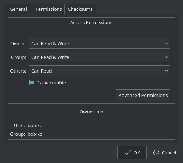Click the User value 'bobiko'
This screenshot has height=163, width=183.
pos(35,126)
